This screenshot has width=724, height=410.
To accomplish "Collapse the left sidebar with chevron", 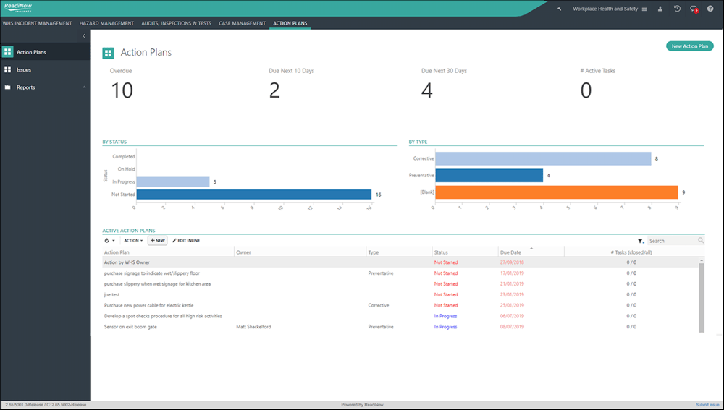I will (84, 36).
